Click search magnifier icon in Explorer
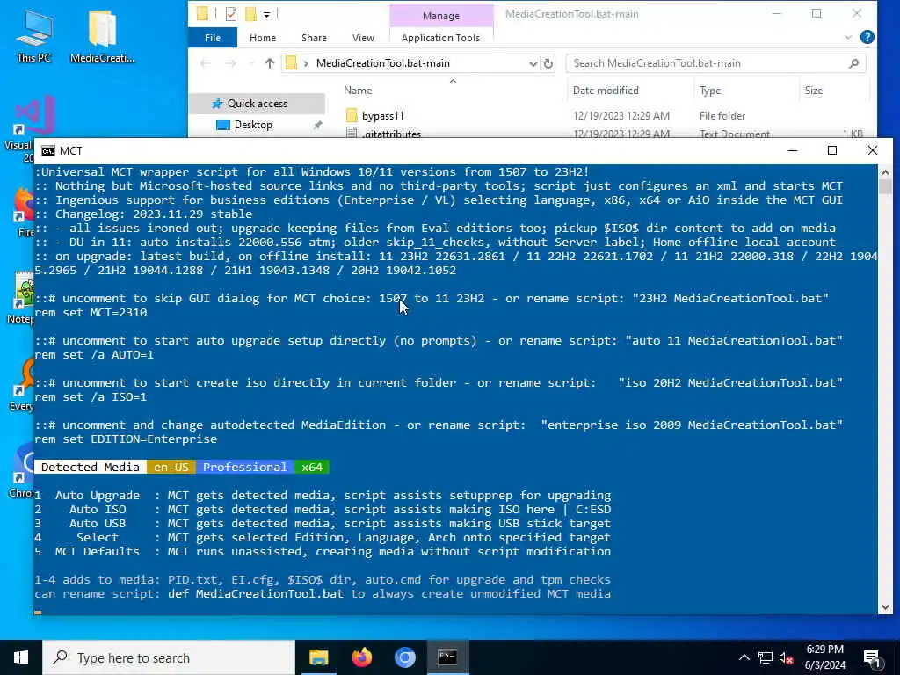The image size is (900, 675). click(x=853, y=63)
